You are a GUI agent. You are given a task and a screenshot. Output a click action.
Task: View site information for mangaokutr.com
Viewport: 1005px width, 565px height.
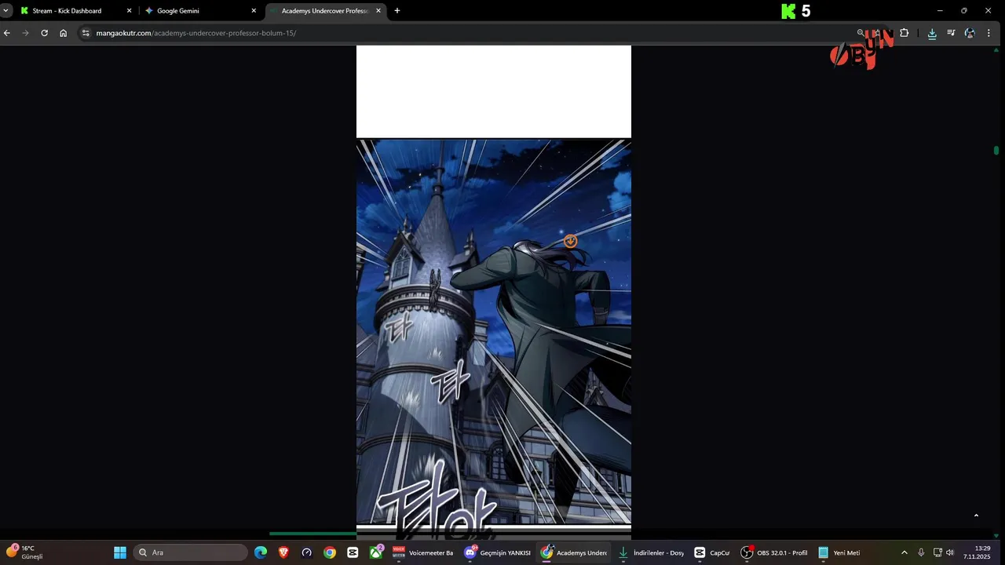click(x=86, y=33)
